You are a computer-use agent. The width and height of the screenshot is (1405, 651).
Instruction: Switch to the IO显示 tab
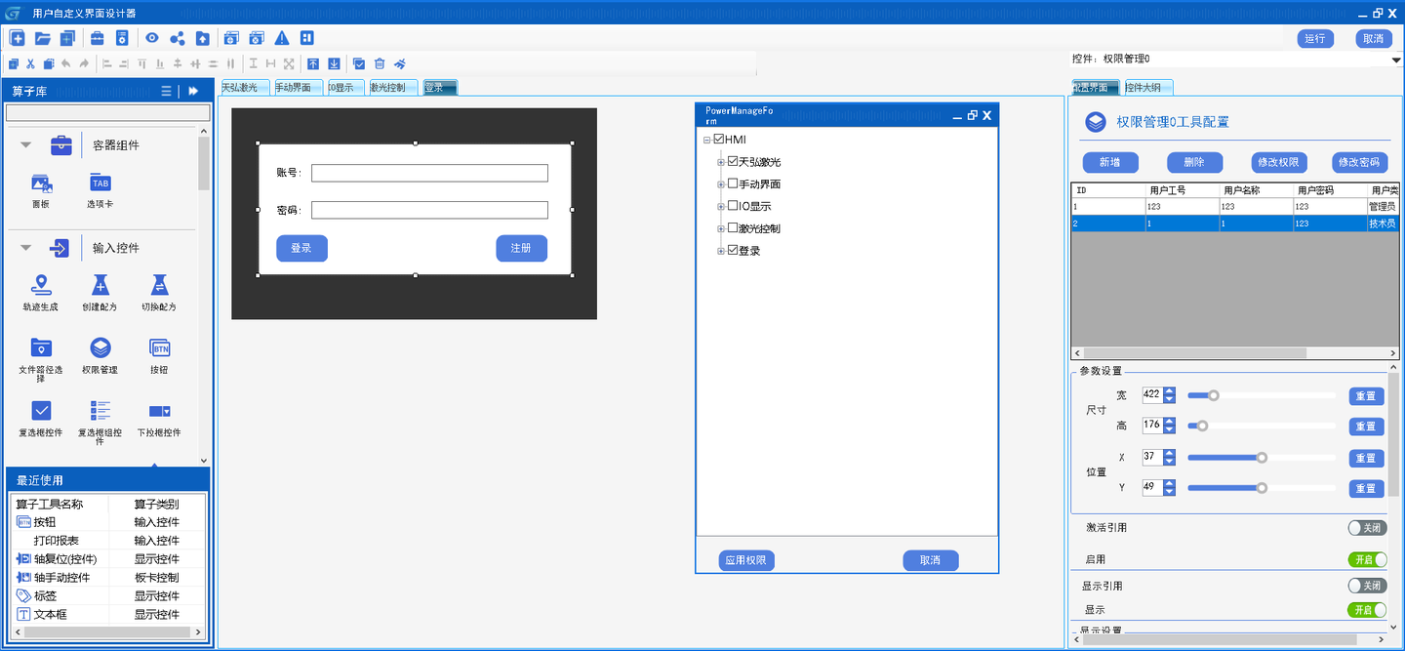[x=344, y=87]
